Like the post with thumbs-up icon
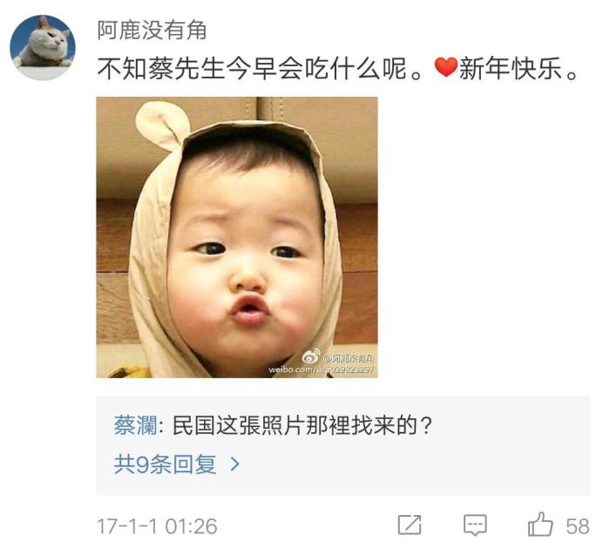The image size is (610, 549). point(540,524)
